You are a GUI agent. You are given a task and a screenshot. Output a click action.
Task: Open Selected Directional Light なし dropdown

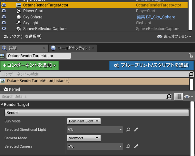95,130
